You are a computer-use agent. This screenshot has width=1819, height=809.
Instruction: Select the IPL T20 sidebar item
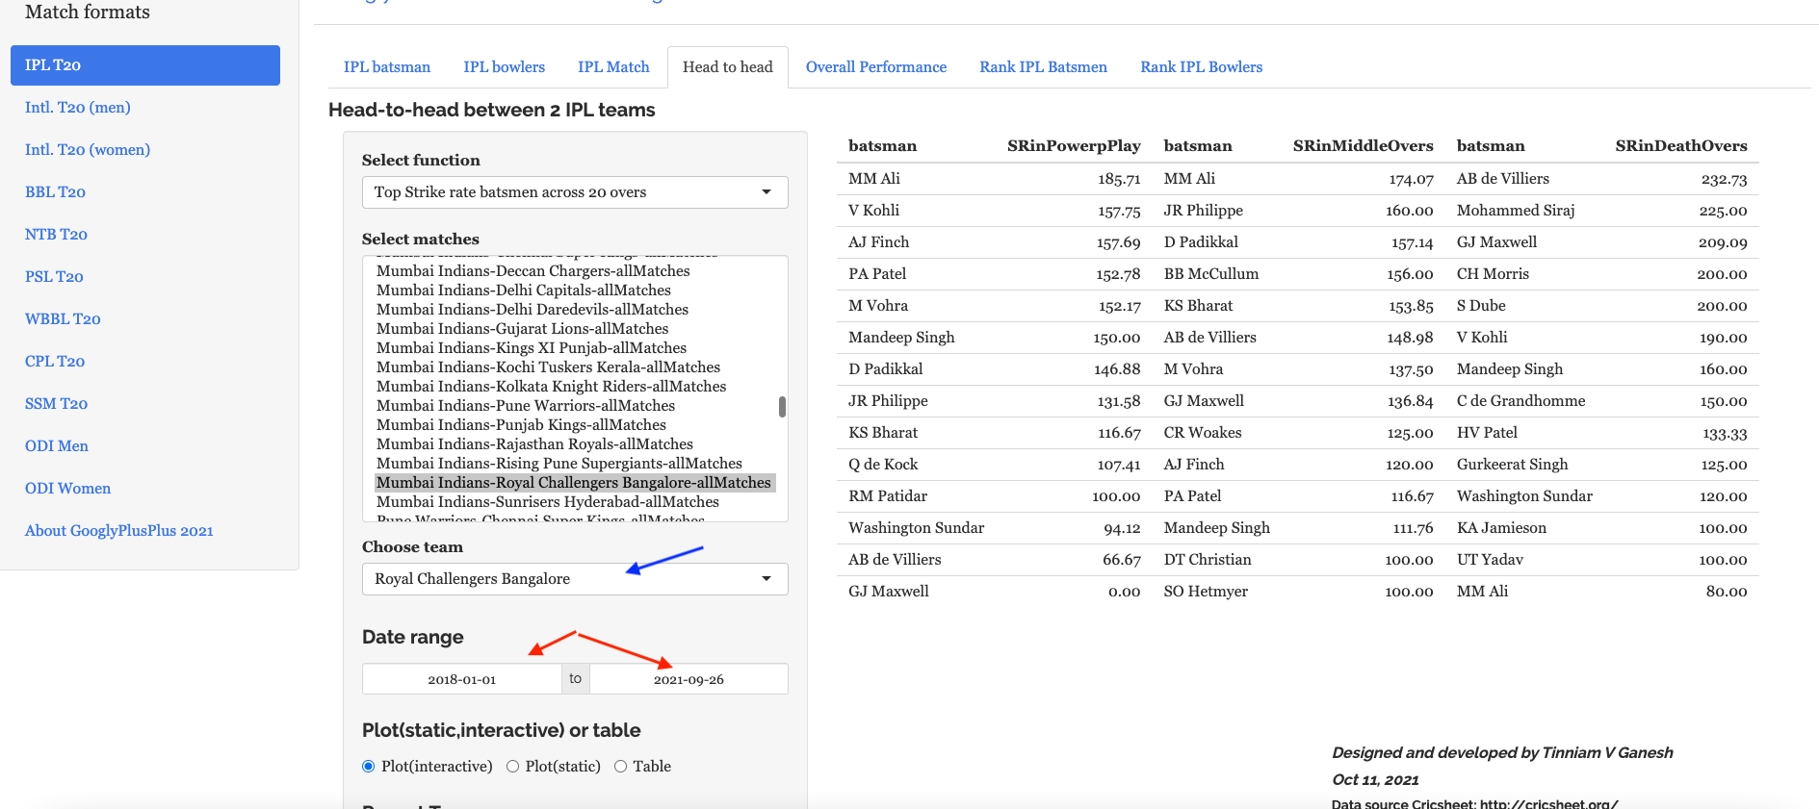pos(145,65)
